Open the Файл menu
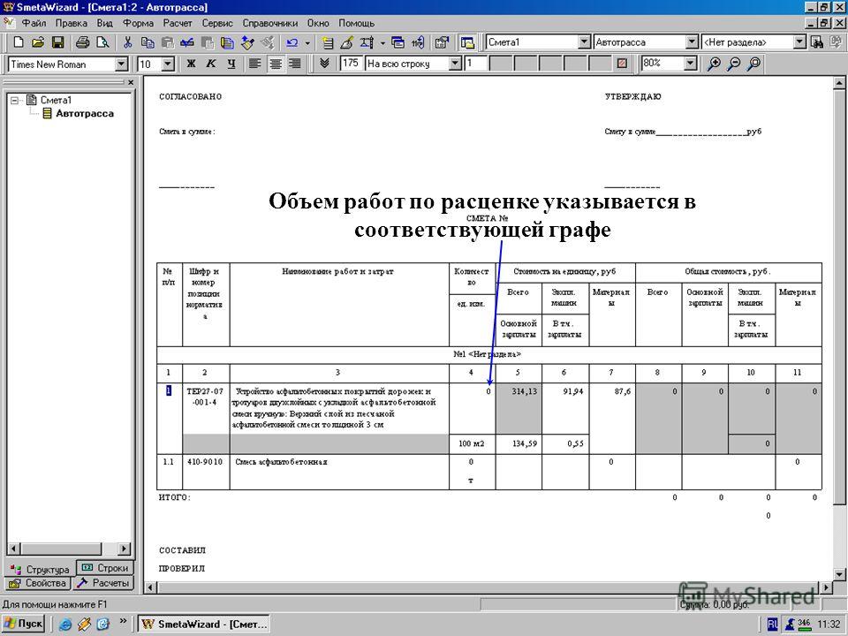The image size is (848, 636). tap(34, 23)
